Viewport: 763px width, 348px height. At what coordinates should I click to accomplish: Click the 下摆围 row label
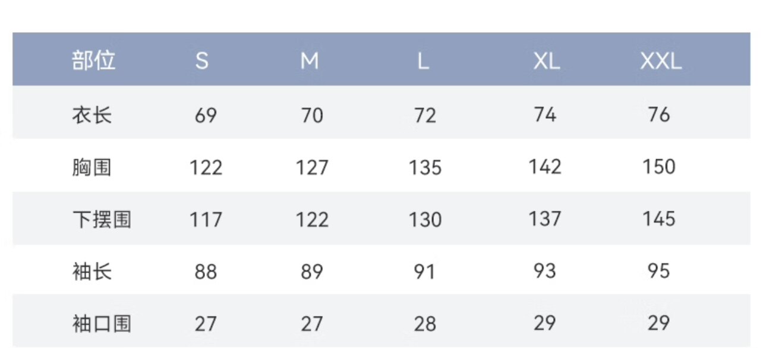pos(102,220)
